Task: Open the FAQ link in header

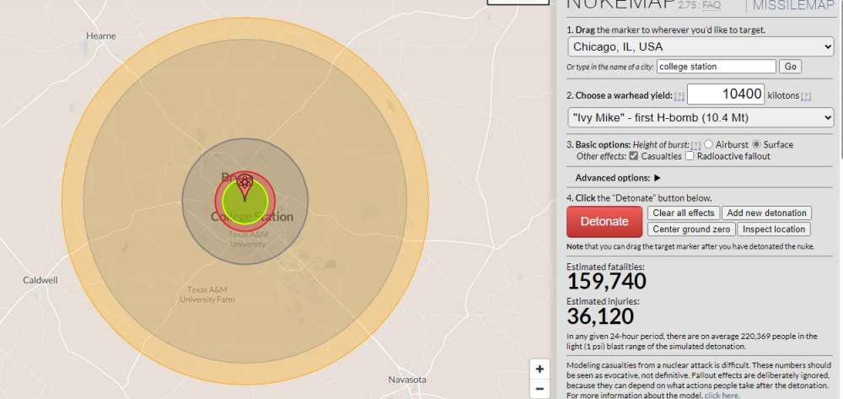Action: click(711, 4)
